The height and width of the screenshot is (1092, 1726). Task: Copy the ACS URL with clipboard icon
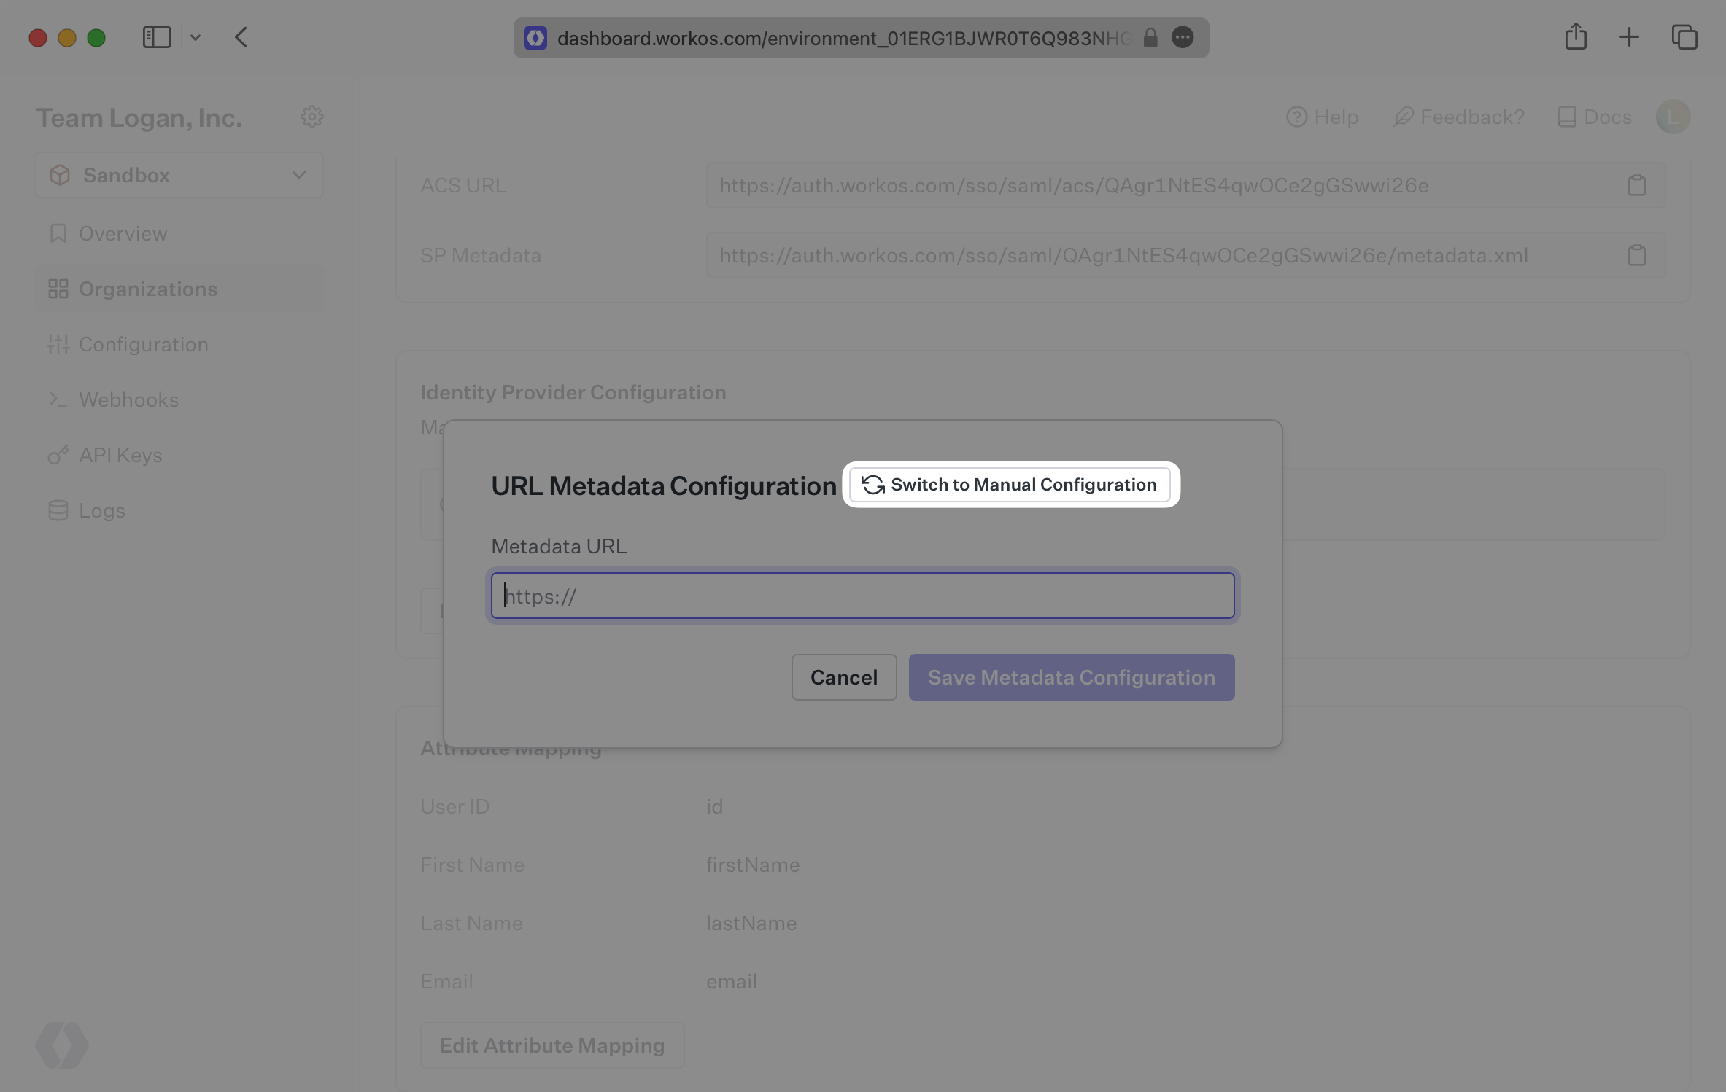(1636, 185)
